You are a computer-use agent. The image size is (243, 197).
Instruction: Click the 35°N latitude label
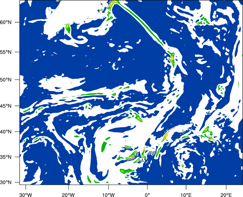(x=6, y=157)
